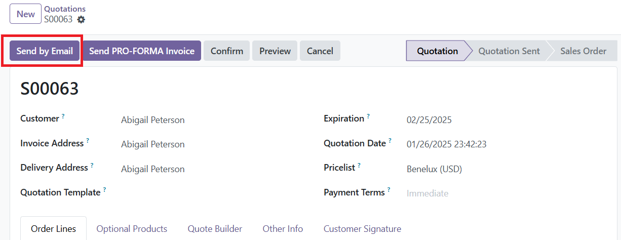The image size is (621, 240).
Task: Click the Expiration date field
Action: (x=506, y=120)
